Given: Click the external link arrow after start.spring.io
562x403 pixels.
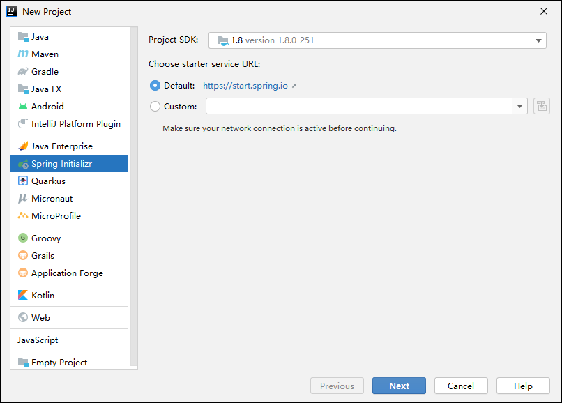Looking at the screenshot, I should pos(294,86).
